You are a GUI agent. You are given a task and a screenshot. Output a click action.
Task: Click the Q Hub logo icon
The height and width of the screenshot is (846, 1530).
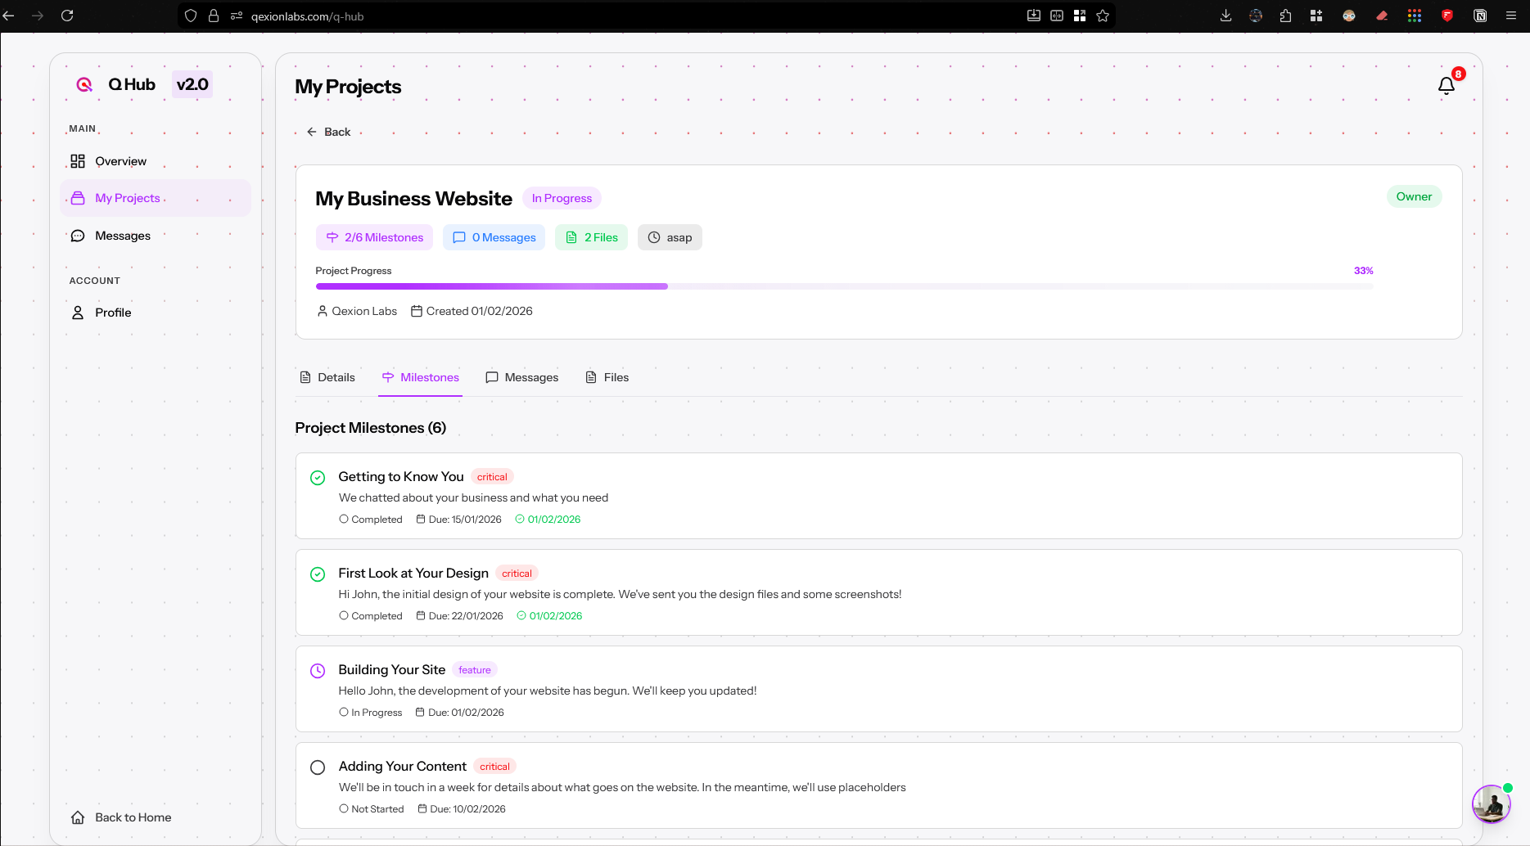(x=83, y=83)
